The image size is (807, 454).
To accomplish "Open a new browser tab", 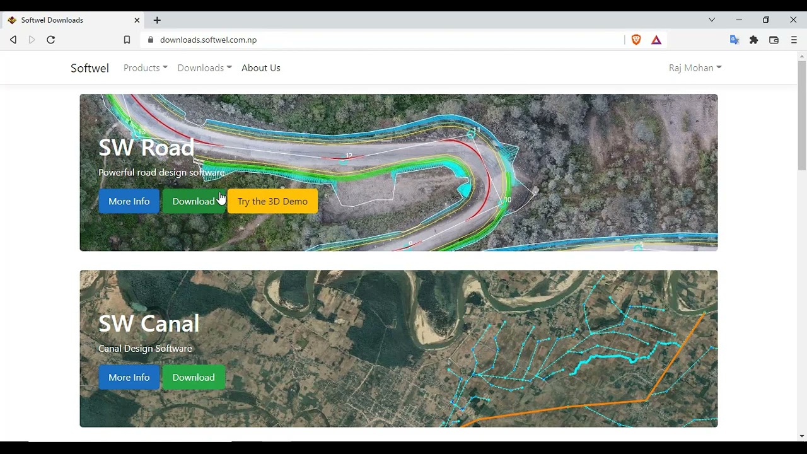I will 157,20.
